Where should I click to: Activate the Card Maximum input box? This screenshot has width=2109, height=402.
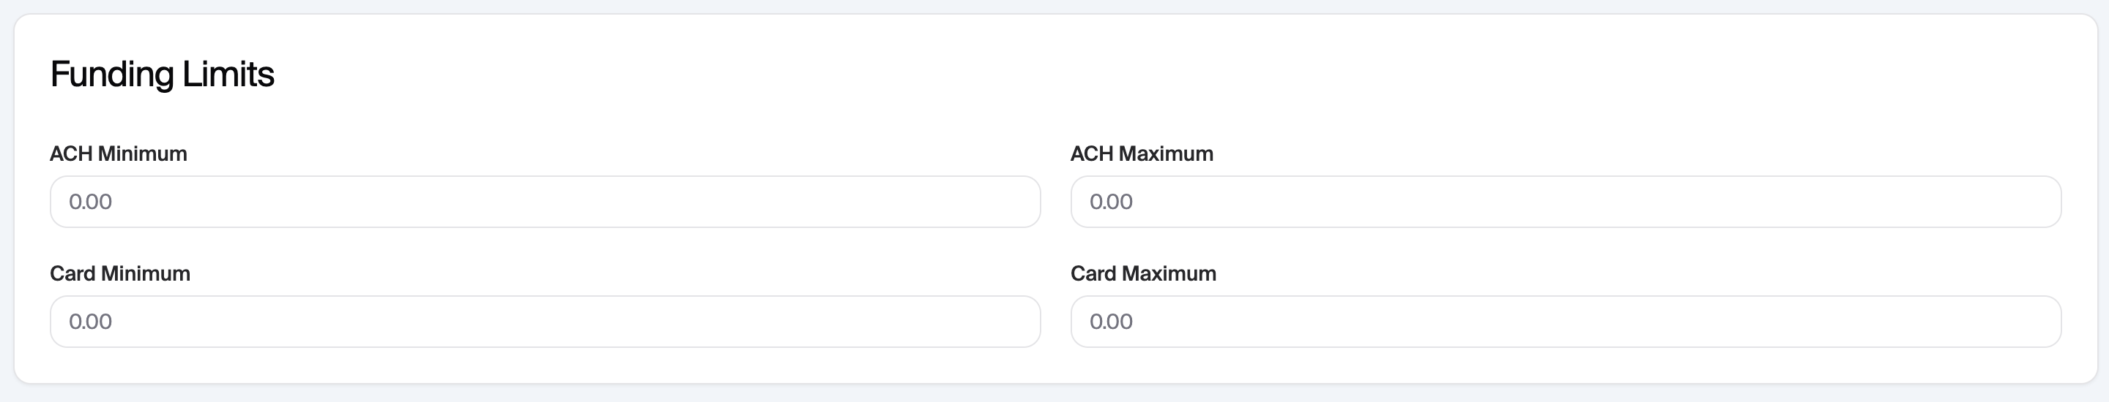pyautogui.click(x=1565, y=321)
